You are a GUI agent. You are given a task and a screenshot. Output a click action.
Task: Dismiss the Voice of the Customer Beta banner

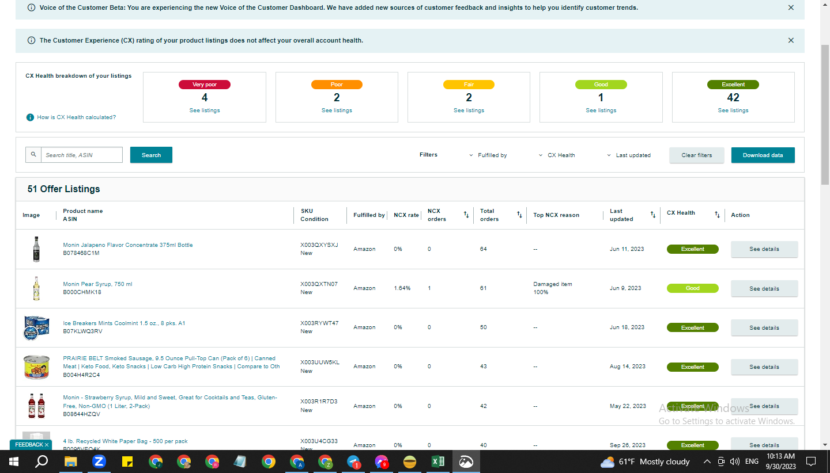[x=791, y=8]
